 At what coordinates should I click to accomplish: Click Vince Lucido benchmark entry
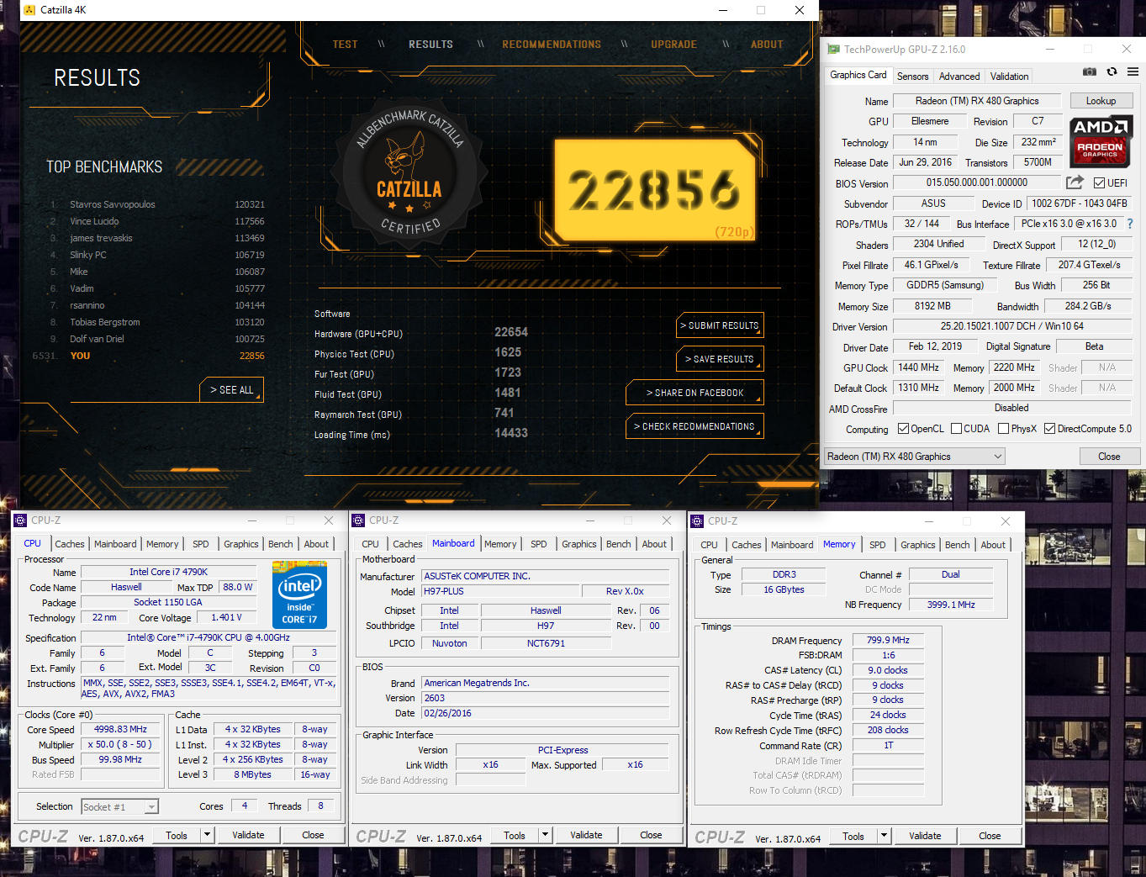tap(157, 221)
